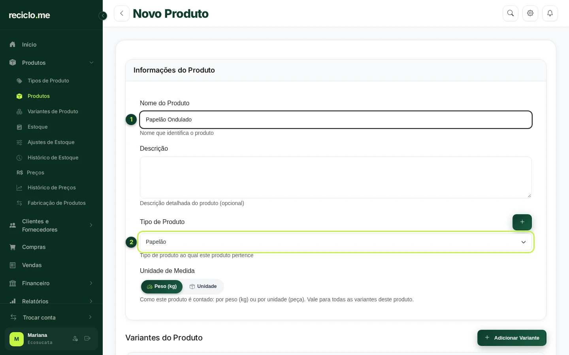Click the Informações do Produto heading
The height and width of the screenshot is (355, 569).
174,70
